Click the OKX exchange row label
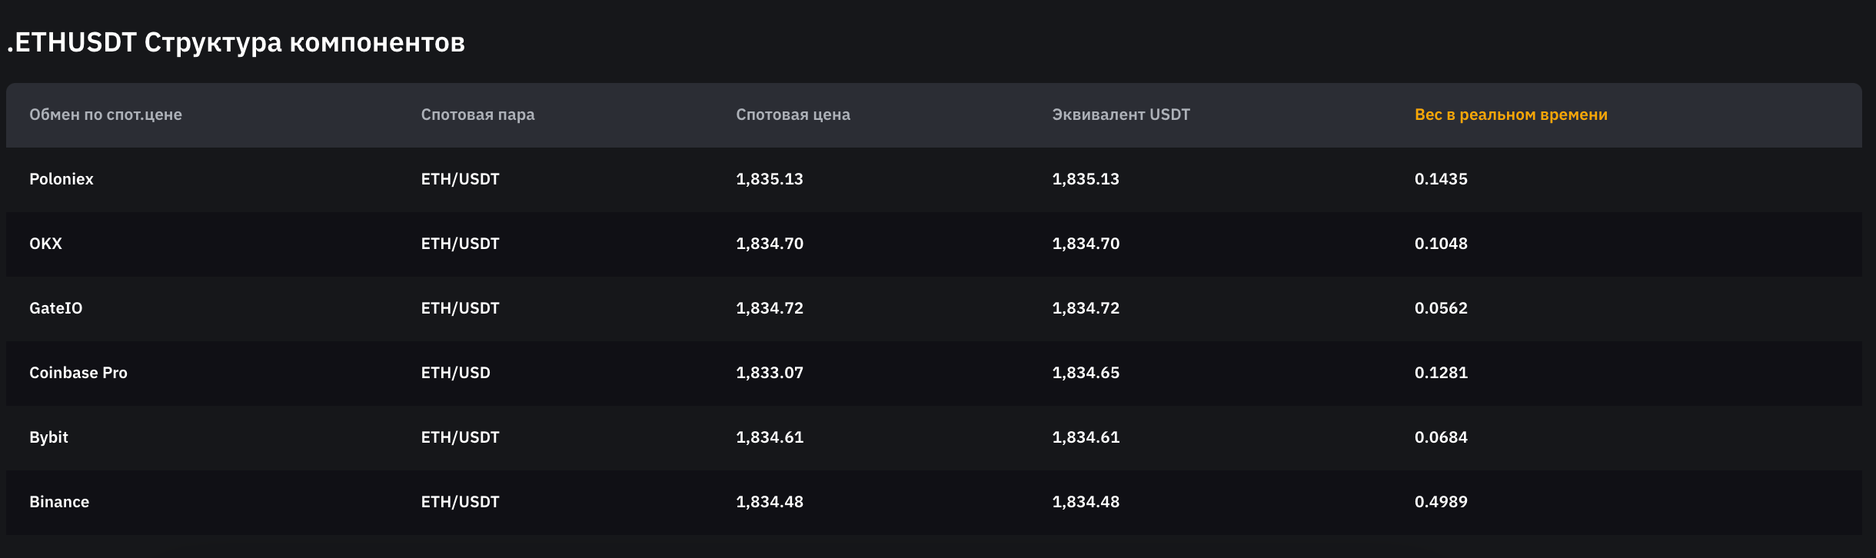The height and width of the screenshot is (558, 1876). coord(45,244)
